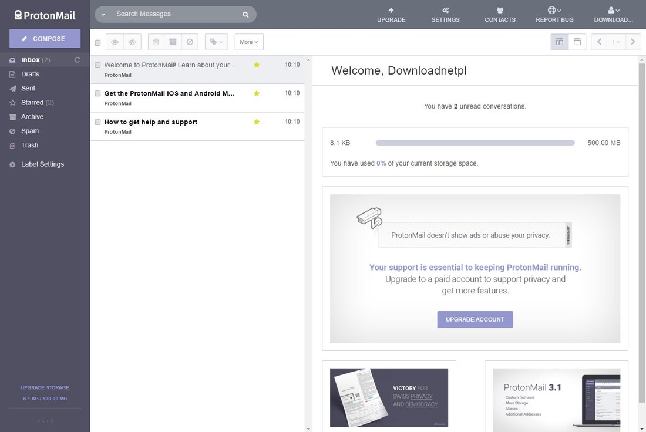Click the Upgrade Storage link
The image size is (646, 432).
click(45, 387)
